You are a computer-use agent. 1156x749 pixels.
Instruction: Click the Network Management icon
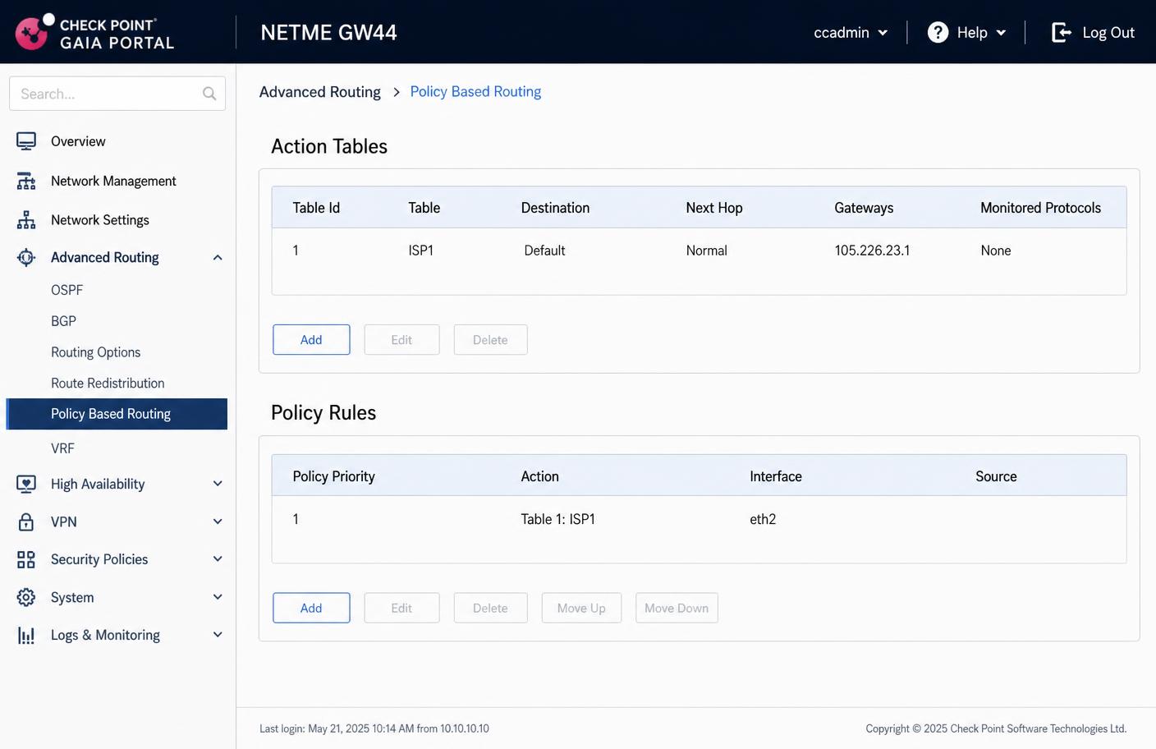click(26, 181)
